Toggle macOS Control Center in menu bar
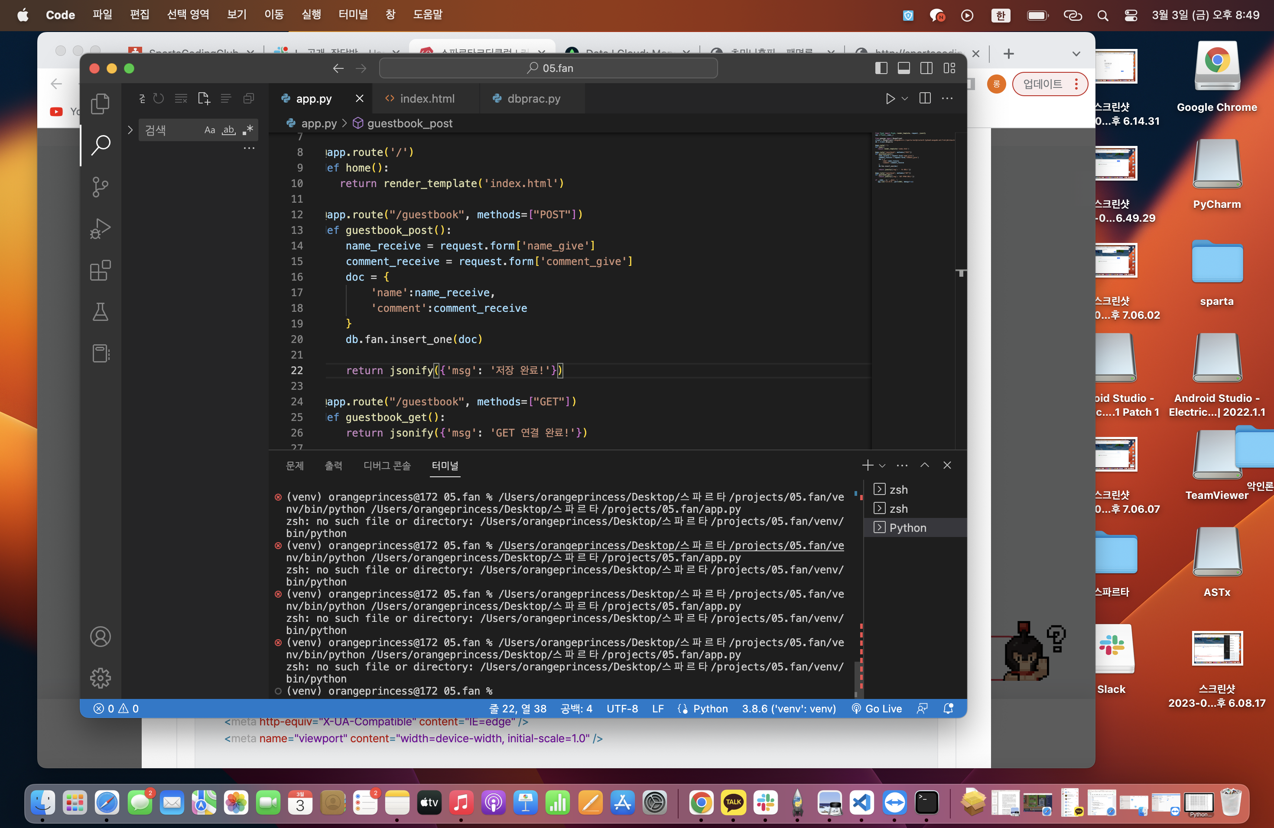The image size is (1274, 828). pos(1131,15)
